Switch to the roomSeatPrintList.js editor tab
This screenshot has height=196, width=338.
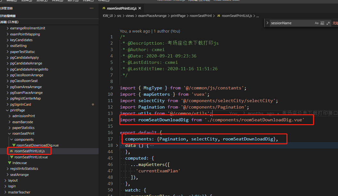coord(122,8)
